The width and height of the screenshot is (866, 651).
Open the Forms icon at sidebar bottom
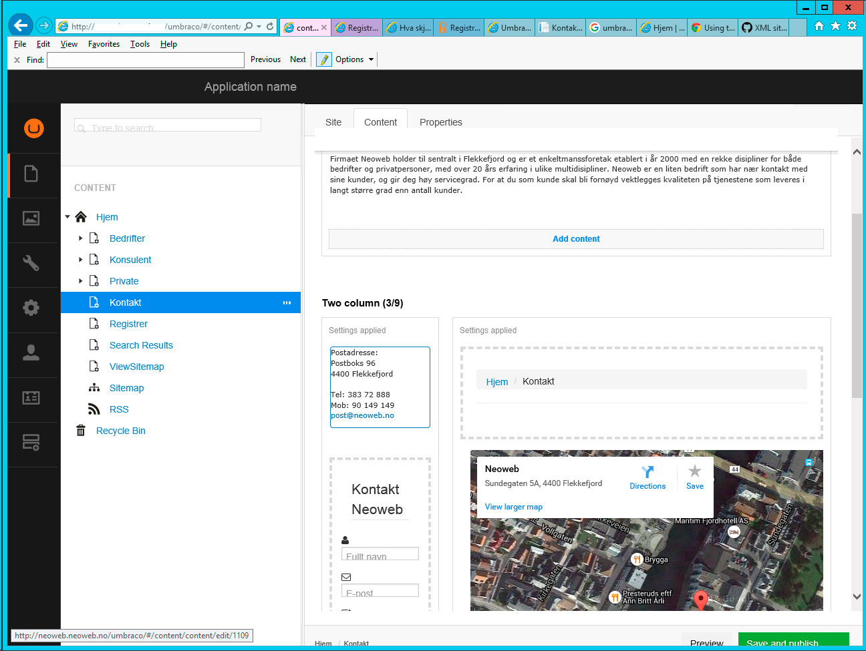point(31,442)
